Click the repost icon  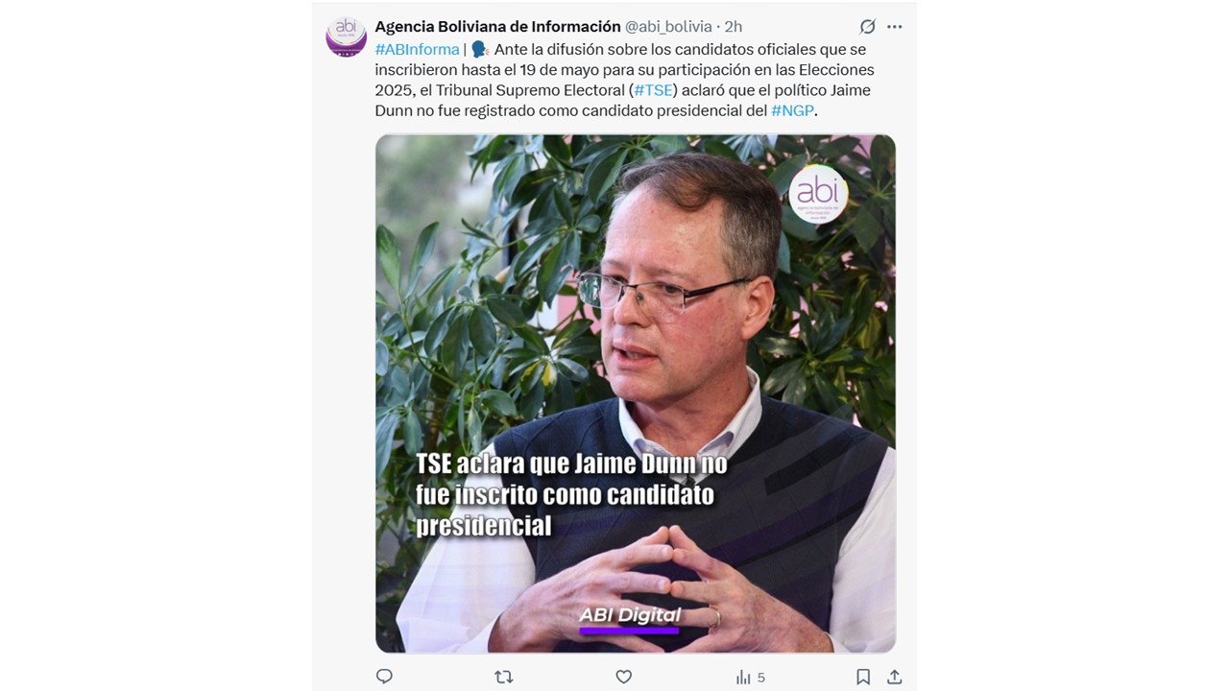[503, 677]
